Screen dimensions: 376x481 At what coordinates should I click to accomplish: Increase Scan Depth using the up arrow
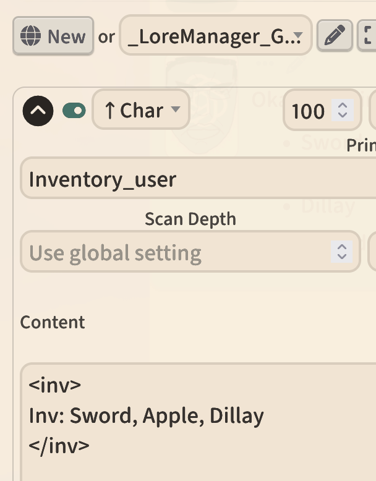[341, 246]
